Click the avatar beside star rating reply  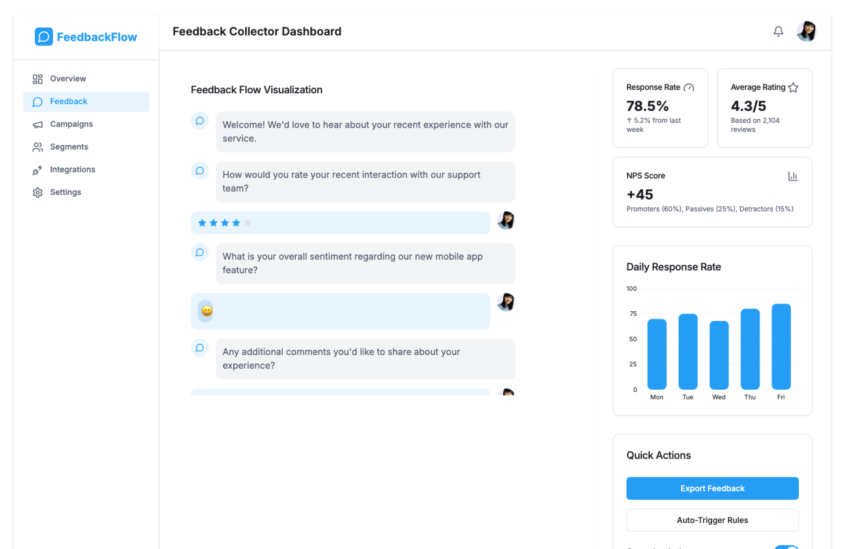coord(506,220)
